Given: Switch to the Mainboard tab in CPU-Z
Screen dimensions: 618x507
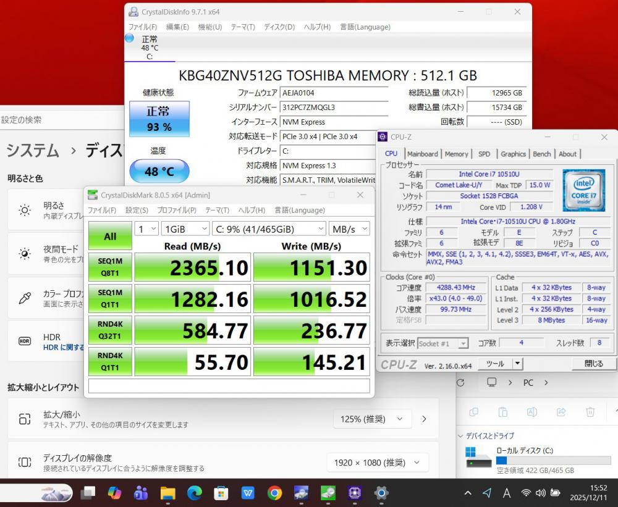Looking at the screenshot, I should click(422, 154).
